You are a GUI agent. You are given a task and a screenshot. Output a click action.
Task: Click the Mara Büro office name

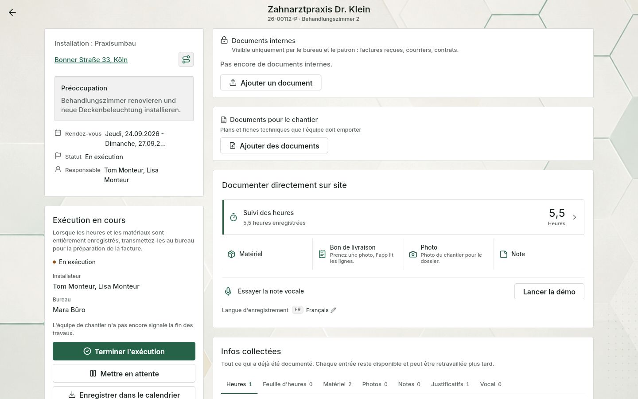[x=69, y=310]
